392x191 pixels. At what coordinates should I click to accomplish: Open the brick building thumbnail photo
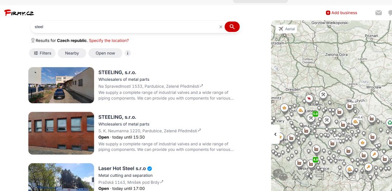tap(61, 133)
